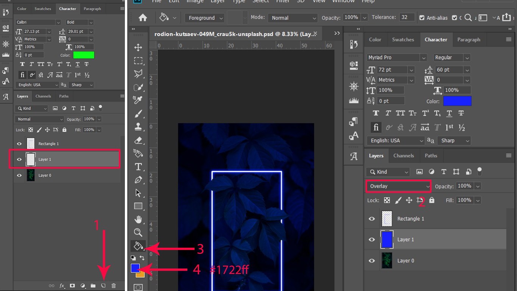The width and height of the screenshot is (517, 291).
Task: Select the Move tool
Action: (138, 47)
